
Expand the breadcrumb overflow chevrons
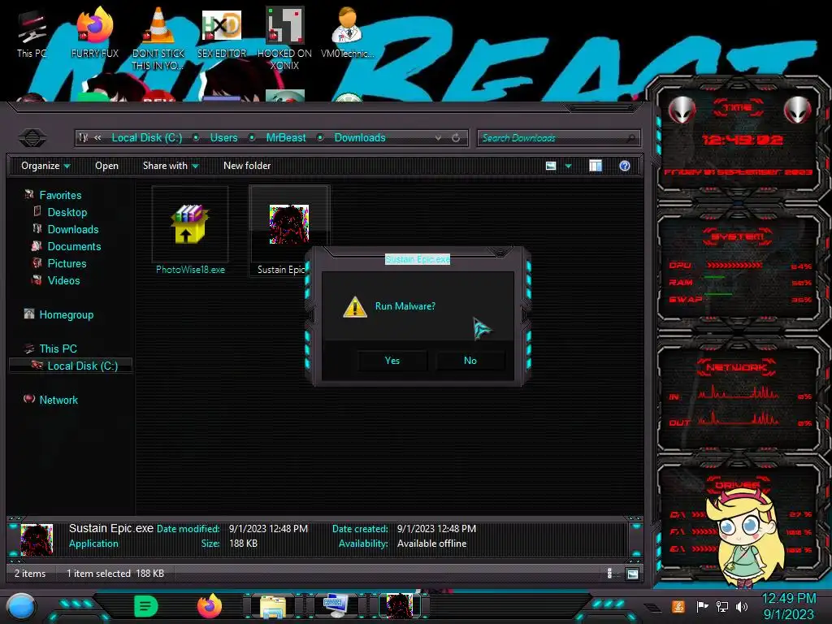point(97,138)
